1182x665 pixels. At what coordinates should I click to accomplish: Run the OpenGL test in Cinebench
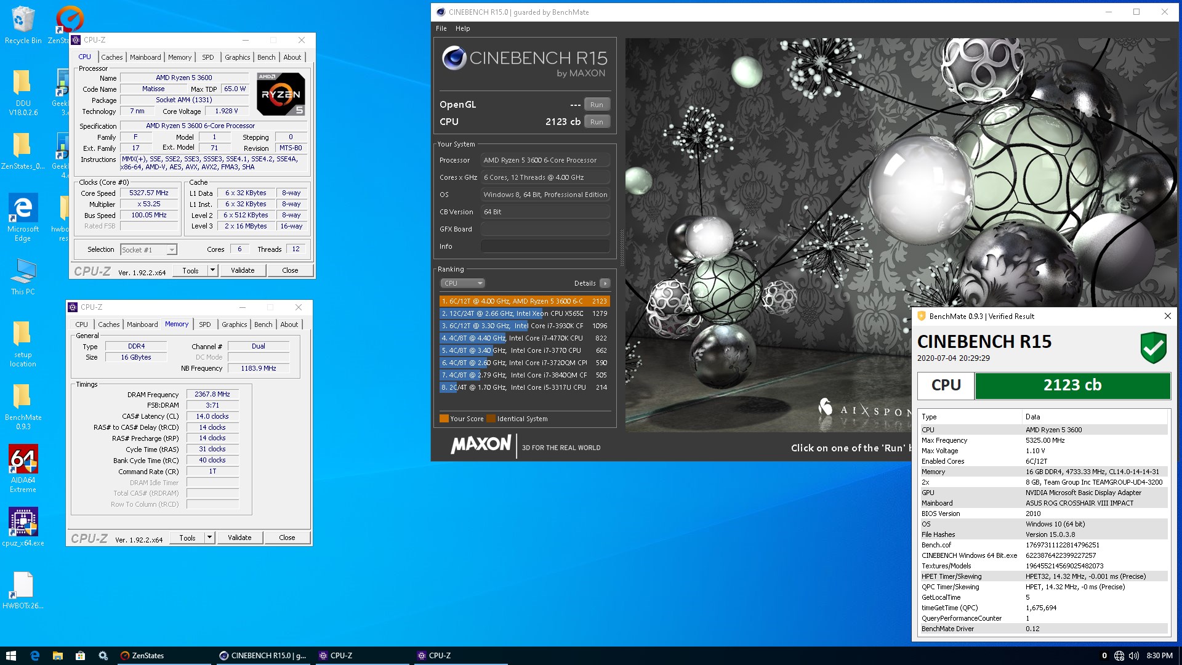tap(597, 105)
